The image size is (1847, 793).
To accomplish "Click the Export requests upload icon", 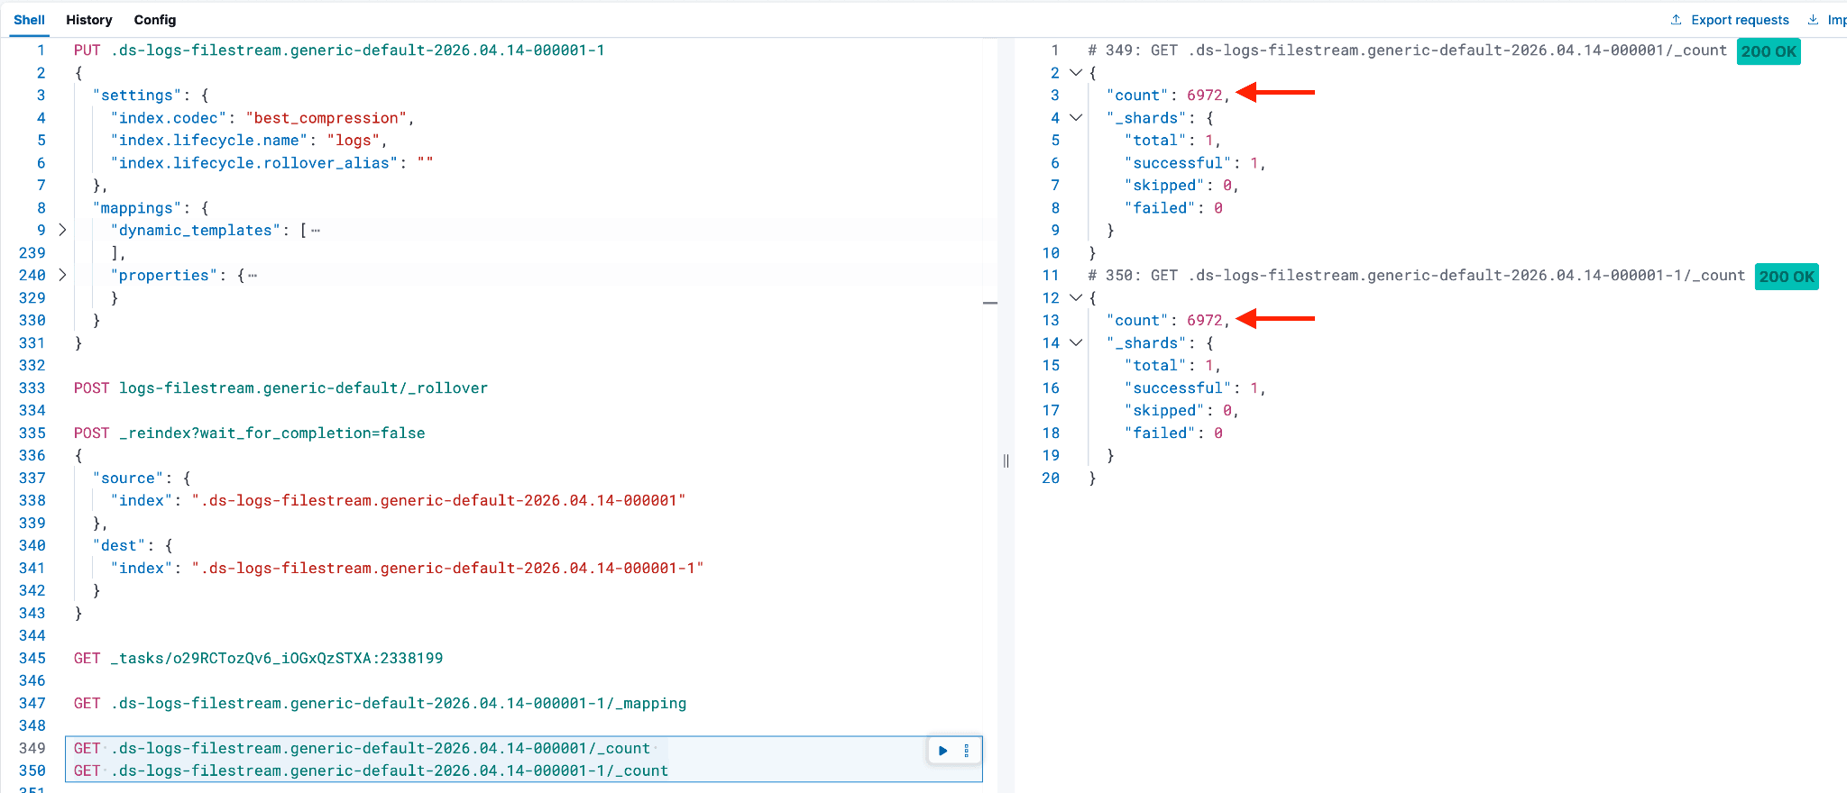I will tap(1676, 20).
